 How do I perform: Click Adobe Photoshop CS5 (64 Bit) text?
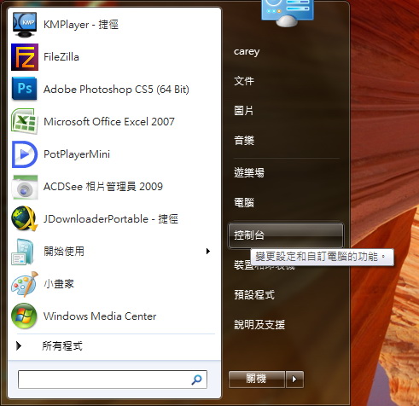[x=116, y=90]
